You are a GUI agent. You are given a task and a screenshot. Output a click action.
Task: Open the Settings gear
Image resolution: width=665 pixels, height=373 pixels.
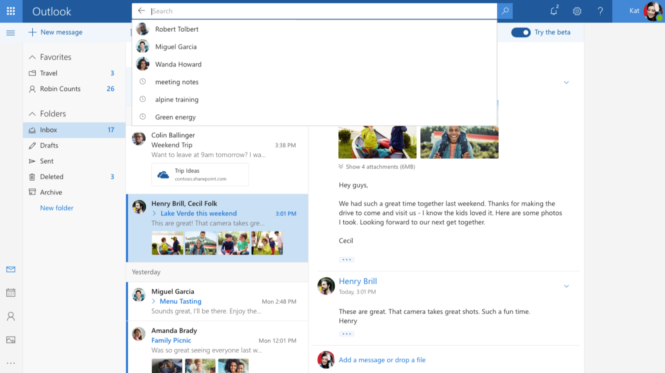[577, 11]
